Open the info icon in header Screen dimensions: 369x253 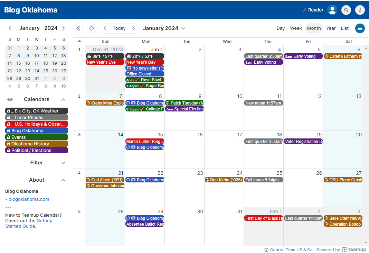coord(360,10)
